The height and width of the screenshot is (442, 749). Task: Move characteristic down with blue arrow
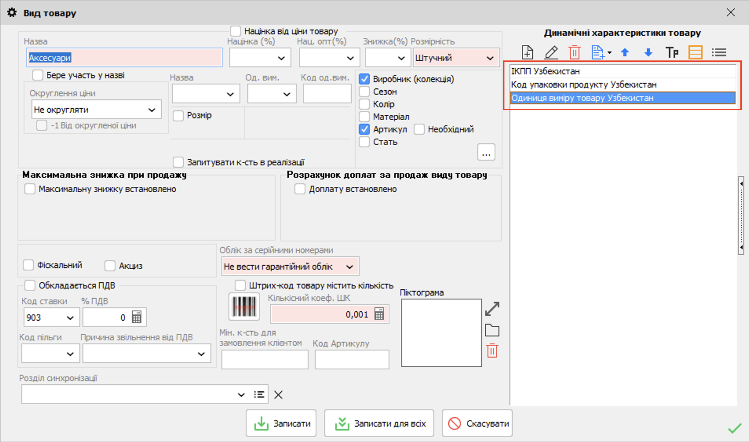648,52
